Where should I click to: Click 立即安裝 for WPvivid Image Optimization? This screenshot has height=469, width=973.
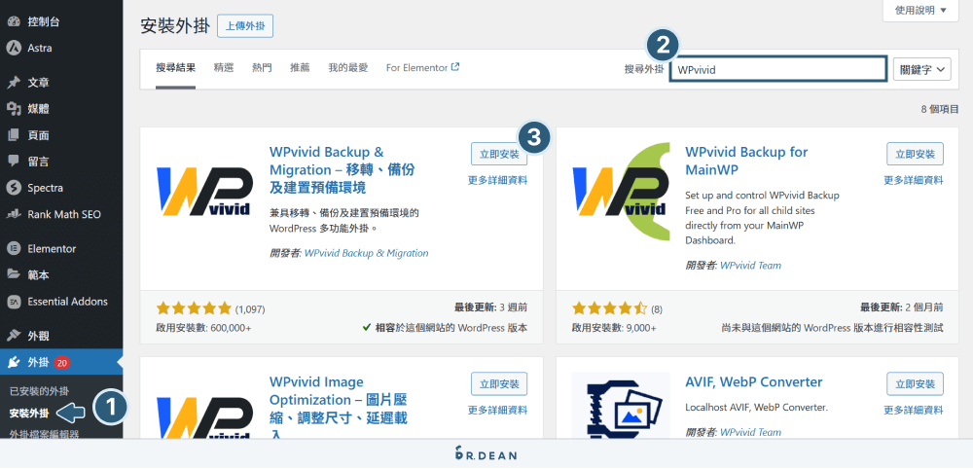click(499, 383)
